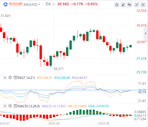Collapse the chart with shrink arrows icon
This screenshot has width=148, height=127.
[137, 5]
